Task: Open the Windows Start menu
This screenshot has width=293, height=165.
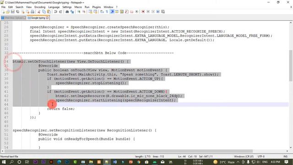Action: pyautogui.click(x=4, y=162)
